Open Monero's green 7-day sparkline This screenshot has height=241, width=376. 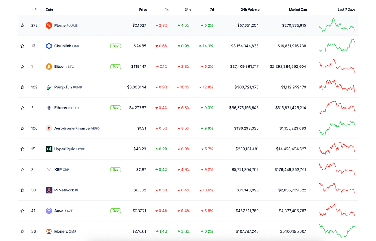[337, 230]
